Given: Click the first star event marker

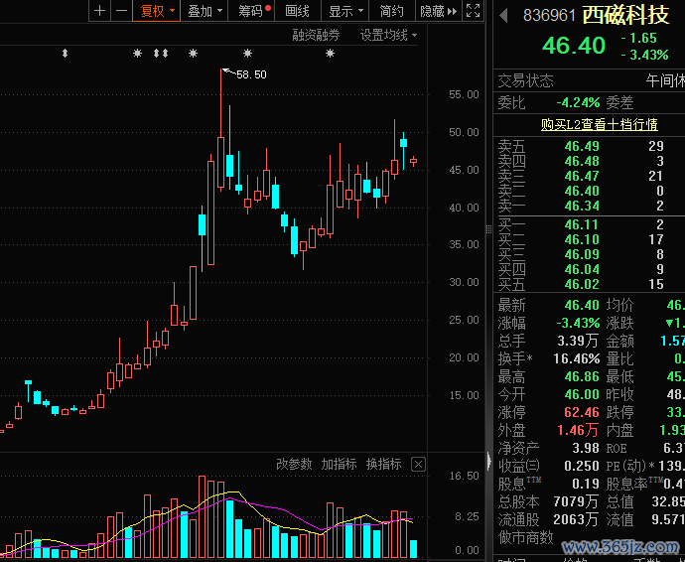Looking at the screenshot, I should [138, 54].
